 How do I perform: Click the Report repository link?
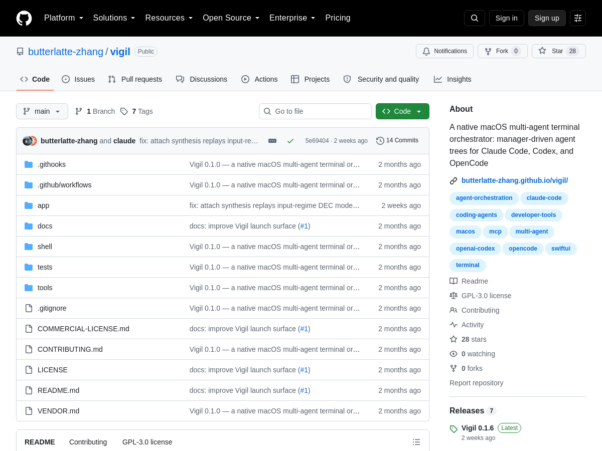click(x=476, y=383)
